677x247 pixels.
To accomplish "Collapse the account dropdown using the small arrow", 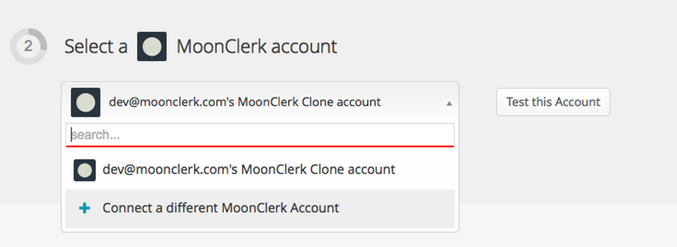I will tap(449, 103).
